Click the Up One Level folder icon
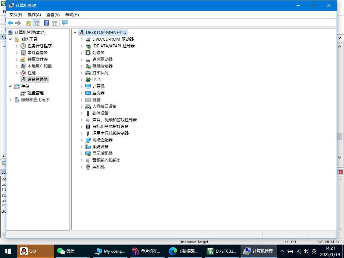 click(29, 23)
